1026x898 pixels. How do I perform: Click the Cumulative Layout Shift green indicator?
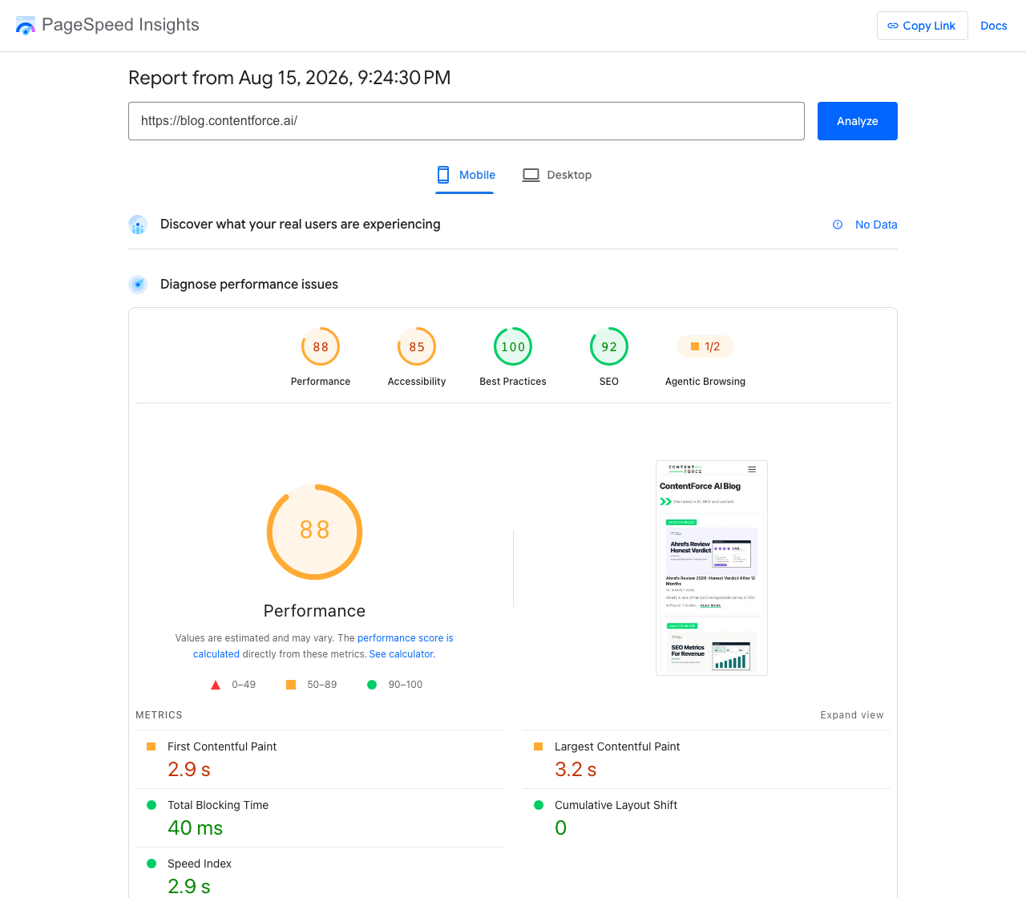click(x=539, y=805)
